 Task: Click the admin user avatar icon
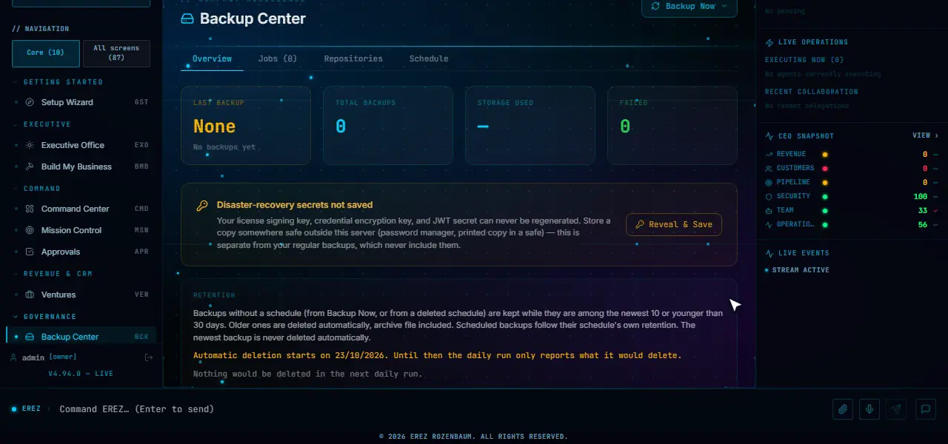coord(14,357)
